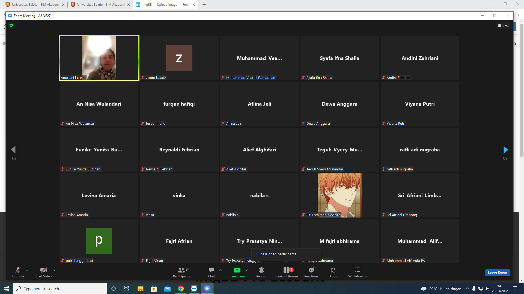Select Siti Fathimah Nadhira's avatar tile
Screen dimensions: 524x294
click(340, 195)
